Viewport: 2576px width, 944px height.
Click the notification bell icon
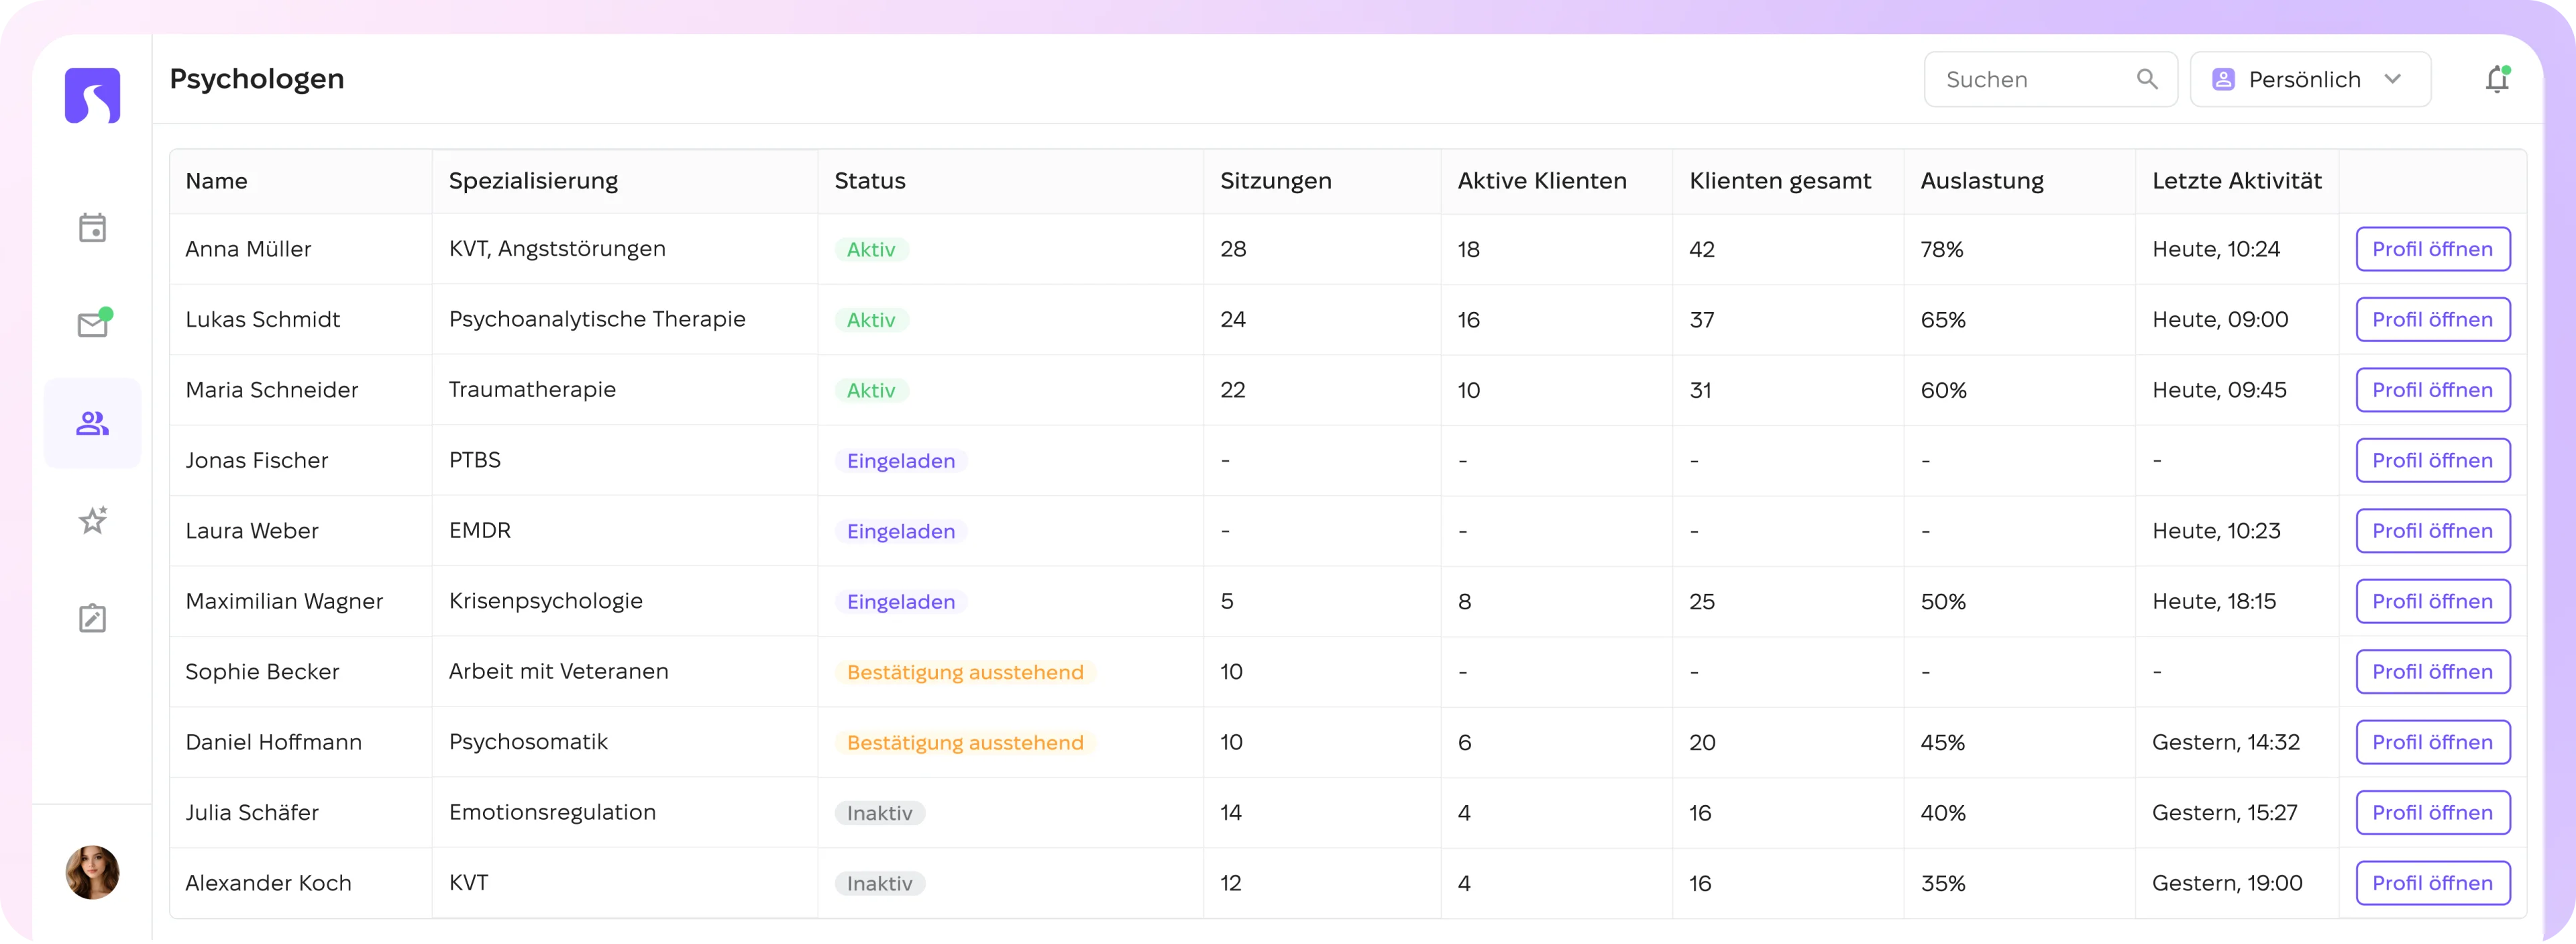[x=2497, y=79]
